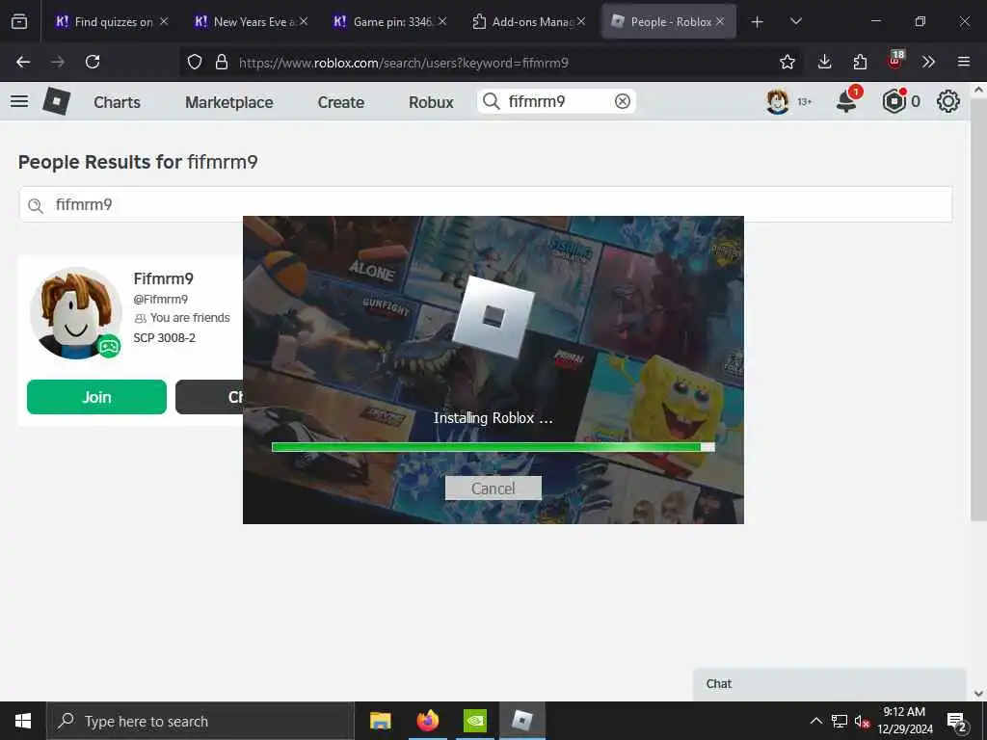Open the Robux balance icon
The height and width of the screenshot is (740, 987).
point(894,101)
